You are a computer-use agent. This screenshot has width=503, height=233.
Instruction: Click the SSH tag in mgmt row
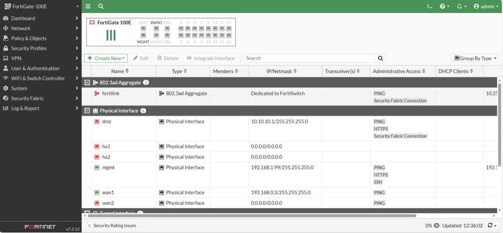[x=378, y=182]
